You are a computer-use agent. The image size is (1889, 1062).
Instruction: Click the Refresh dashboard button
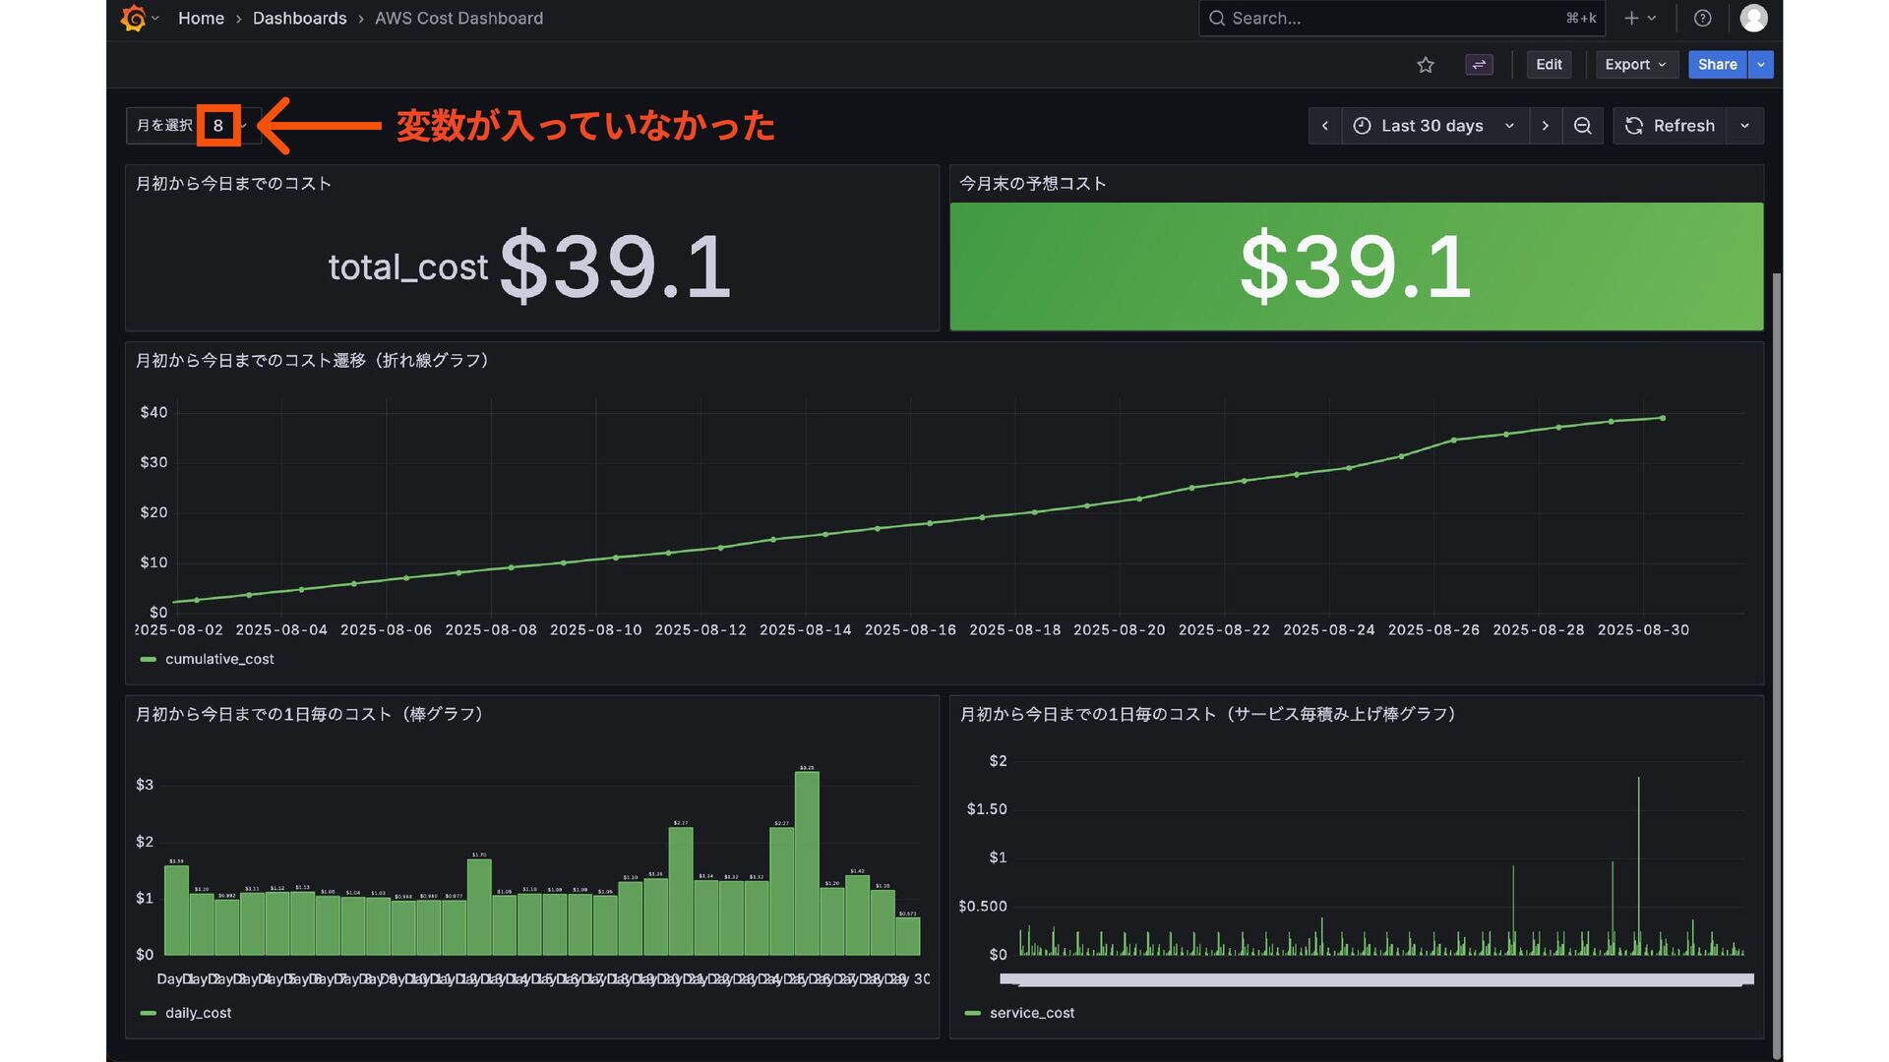(1670, 126)
